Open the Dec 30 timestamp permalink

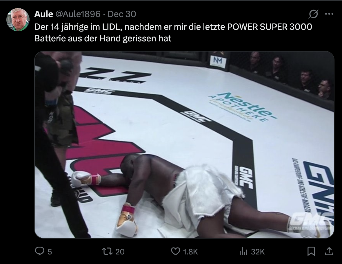coord(122,14)
